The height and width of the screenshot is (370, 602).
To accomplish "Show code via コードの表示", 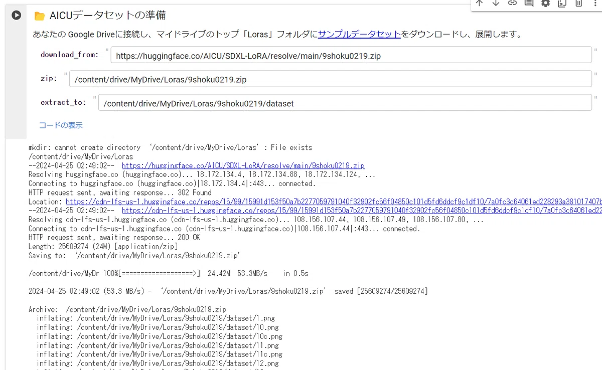I will coord(61,125).
